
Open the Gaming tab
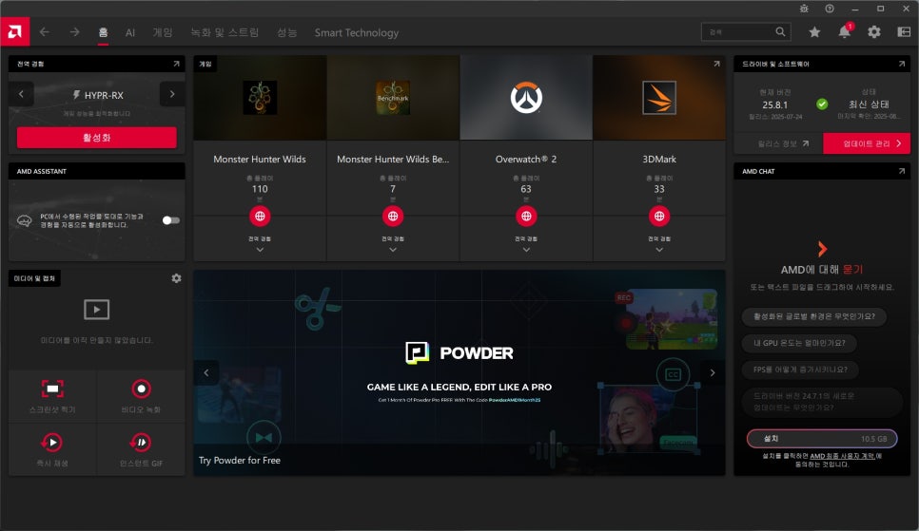(163, 32)
